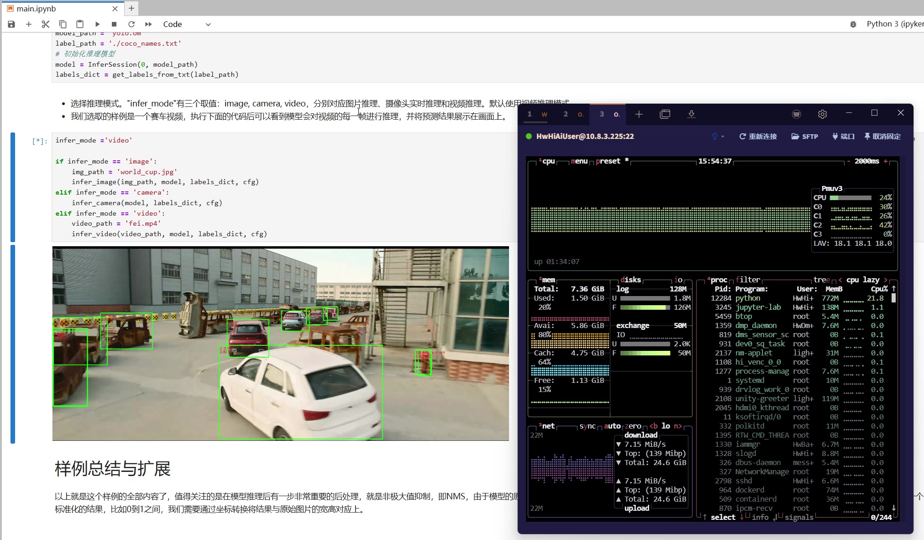Restart kernel and run all cells

pos(148,24)
